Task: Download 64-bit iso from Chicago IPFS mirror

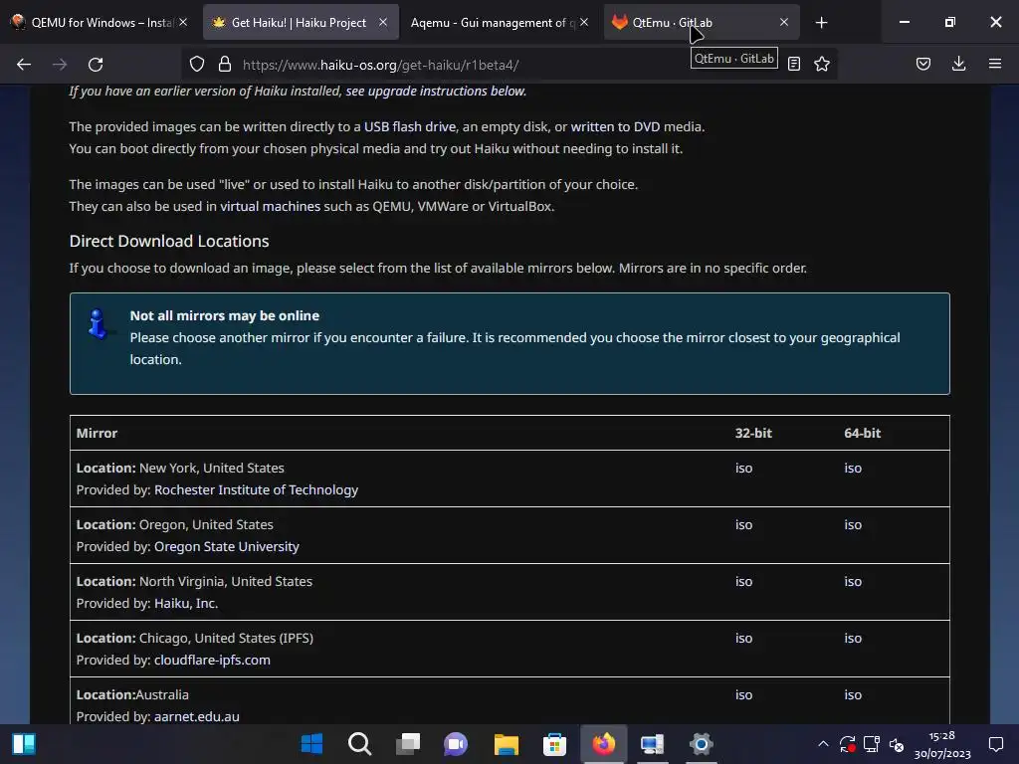Action: point(853,638)
